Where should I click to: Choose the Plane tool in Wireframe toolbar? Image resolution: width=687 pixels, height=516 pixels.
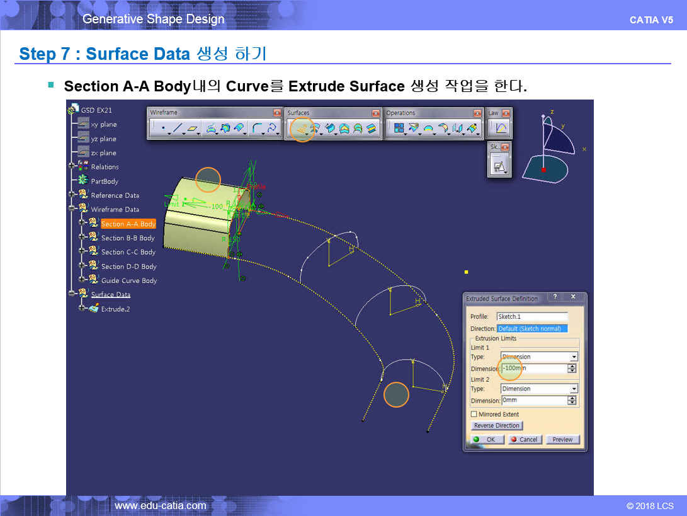click(x=193, y=129)
